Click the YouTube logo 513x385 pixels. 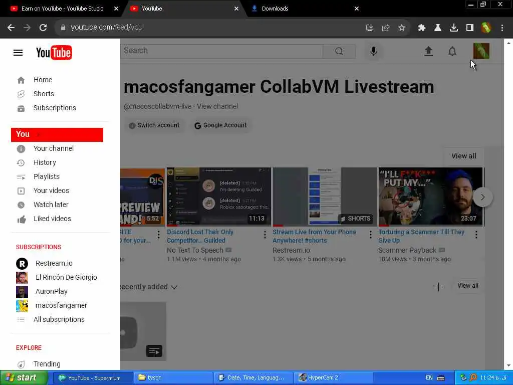click(54, 52)
